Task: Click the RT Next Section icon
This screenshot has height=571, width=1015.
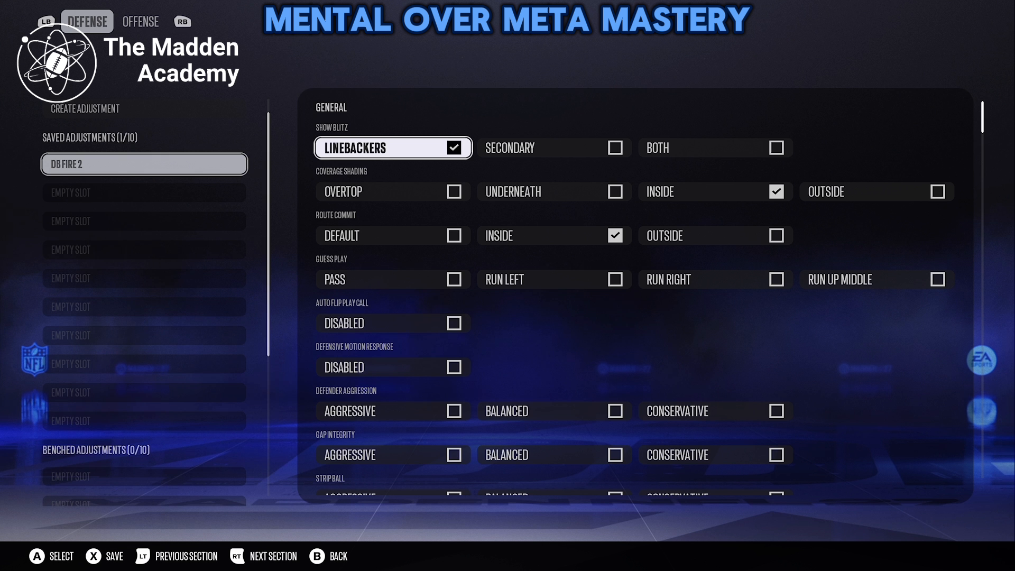Action: 237,556
